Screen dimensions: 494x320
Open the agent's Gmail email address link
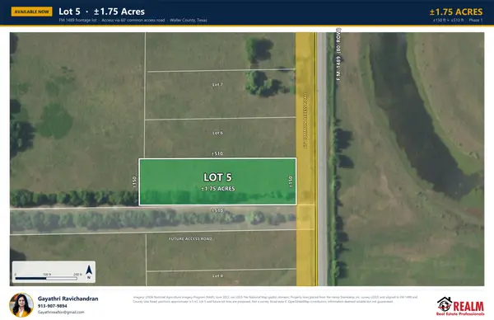click(61, 312)
